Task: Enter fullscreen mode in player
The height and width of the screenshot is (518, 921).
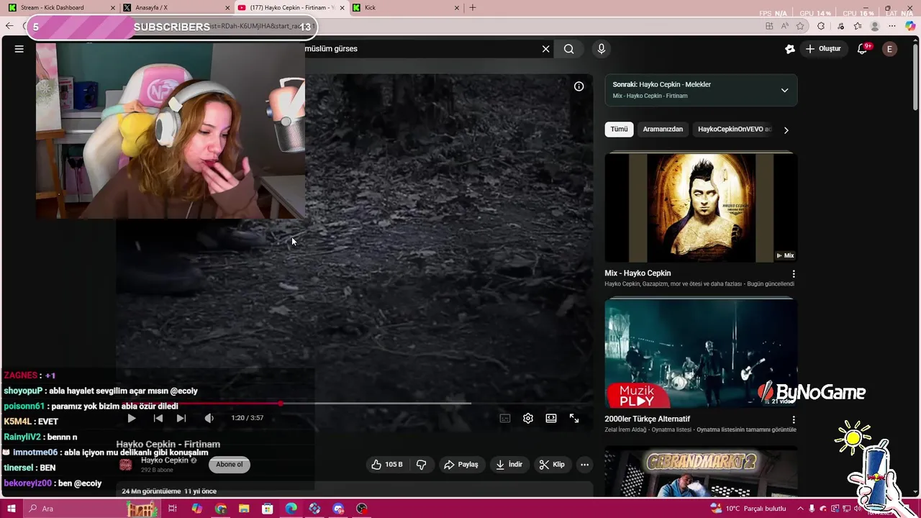Action: (x=574, y=418)
